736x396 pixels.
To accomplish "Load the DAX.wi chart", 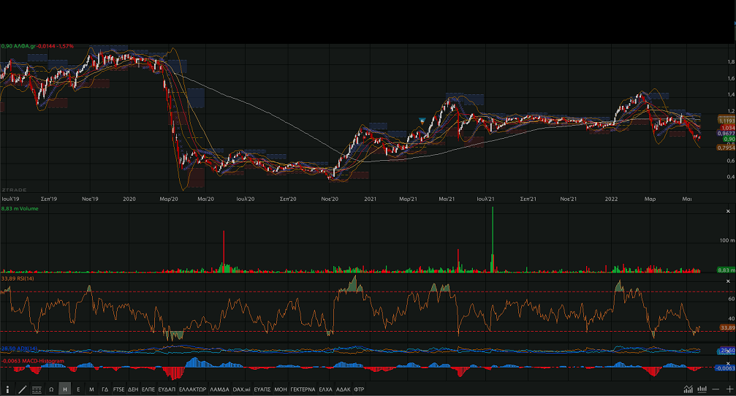I will click(x=242, y=389).
